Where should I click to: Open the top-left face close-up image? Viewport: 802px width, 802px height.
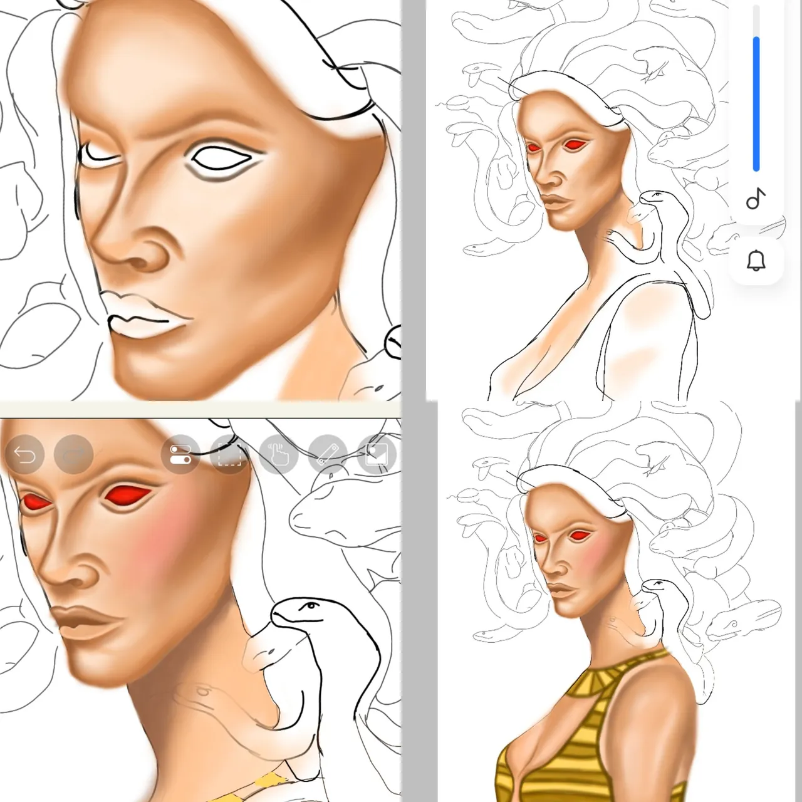pyautogui.click(x=200, y=200)
